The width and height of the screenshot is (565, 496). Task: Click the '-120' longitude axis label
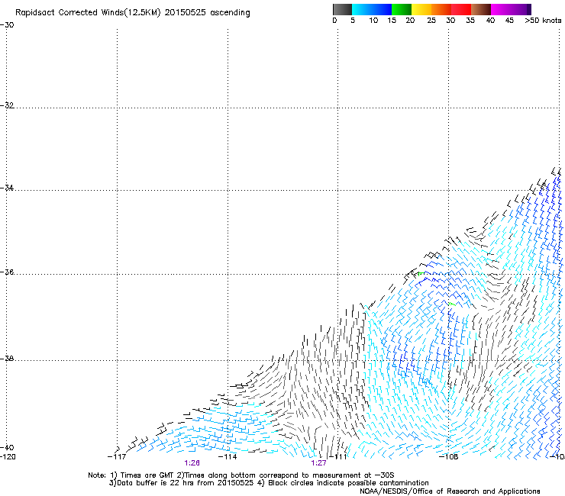coord(8,457)
